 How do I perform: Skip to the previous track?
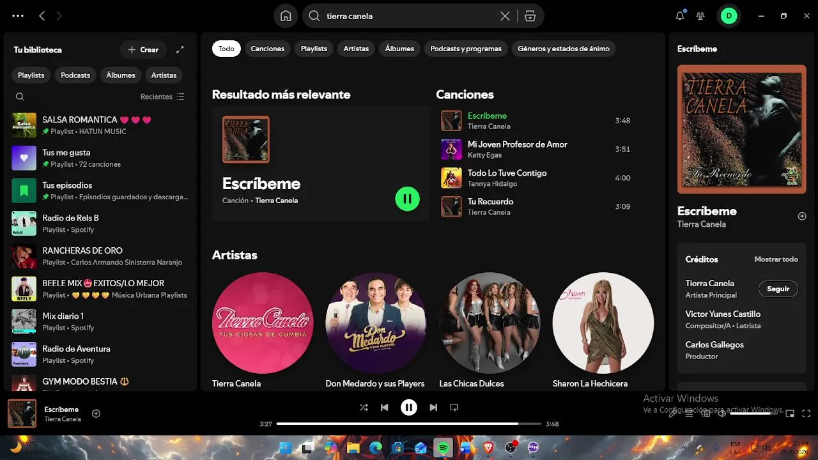tap(384, 407)
